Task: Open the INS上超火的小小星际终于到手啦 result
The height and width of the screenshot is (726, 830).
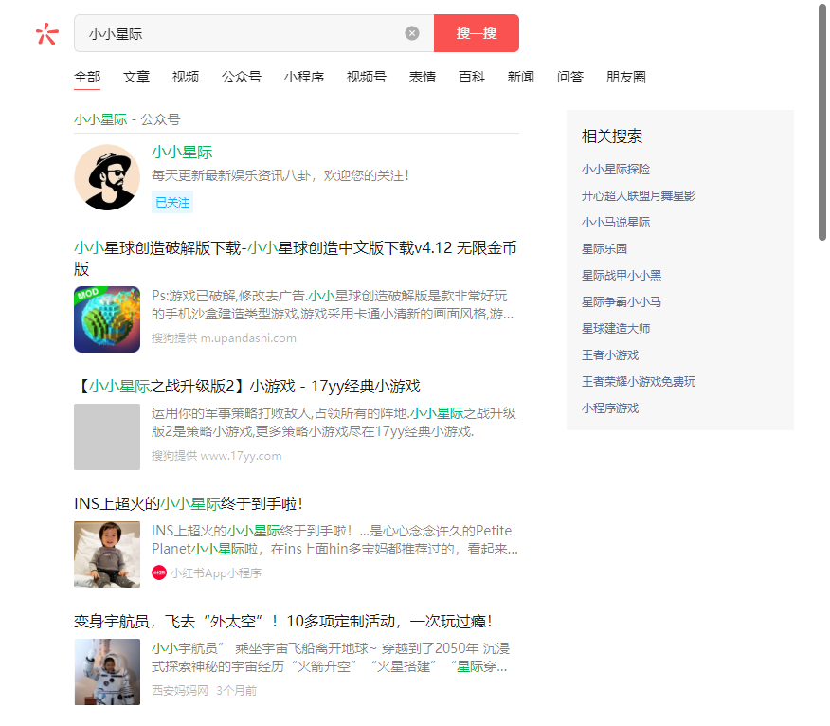Action: click(x=189, y=503)
